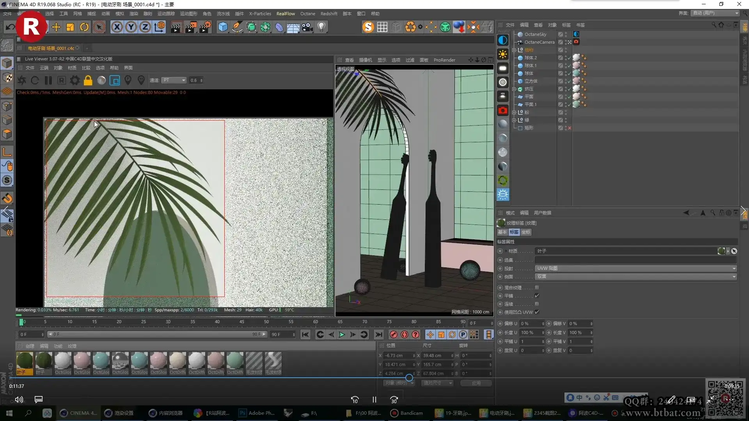The height and width of the screenshot is (421, 749).
Task: Switch to the 标签 tab in attributes panel
Action: 514,232
